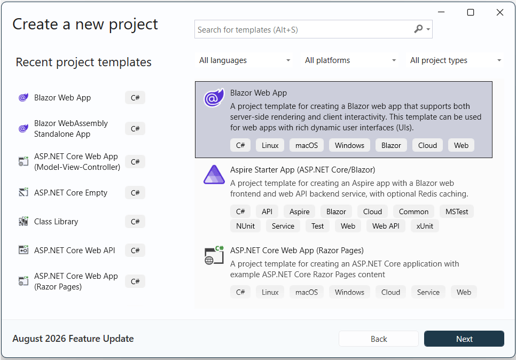Click the Razor Pages template icon in the results list
Screen dimensions: 516x360
point(214,256)
